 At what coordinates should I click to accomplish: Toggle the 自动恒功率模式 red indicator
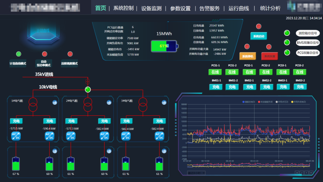click(x=45, y=54)
